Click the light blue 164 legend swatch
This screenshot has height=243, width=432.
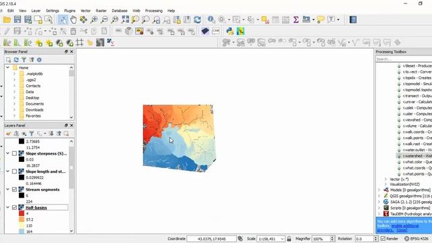(22, 232)
